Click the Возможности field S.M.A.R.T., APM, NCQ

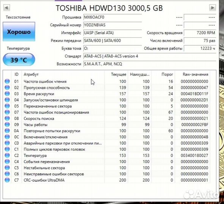coord(150,64)
